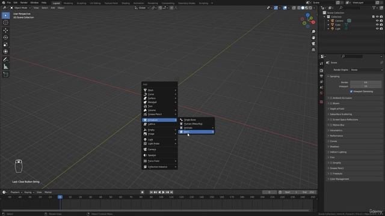Switch to the Modeling workspace tab

(x=68, y=3)
